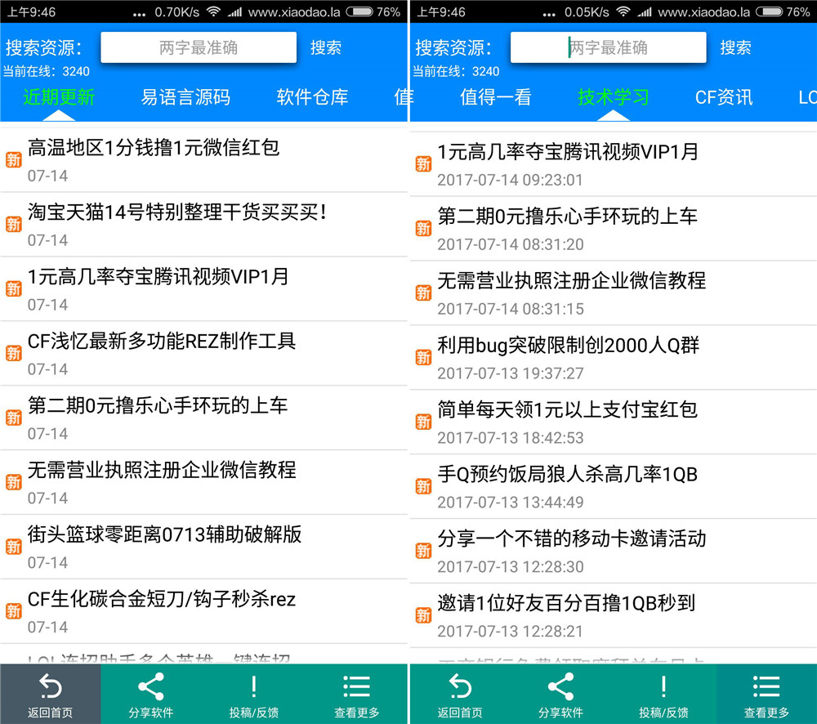
Task: Open 淘宝天猫14号特别整理干货买买买 article
Action: (x=203, y=225)
